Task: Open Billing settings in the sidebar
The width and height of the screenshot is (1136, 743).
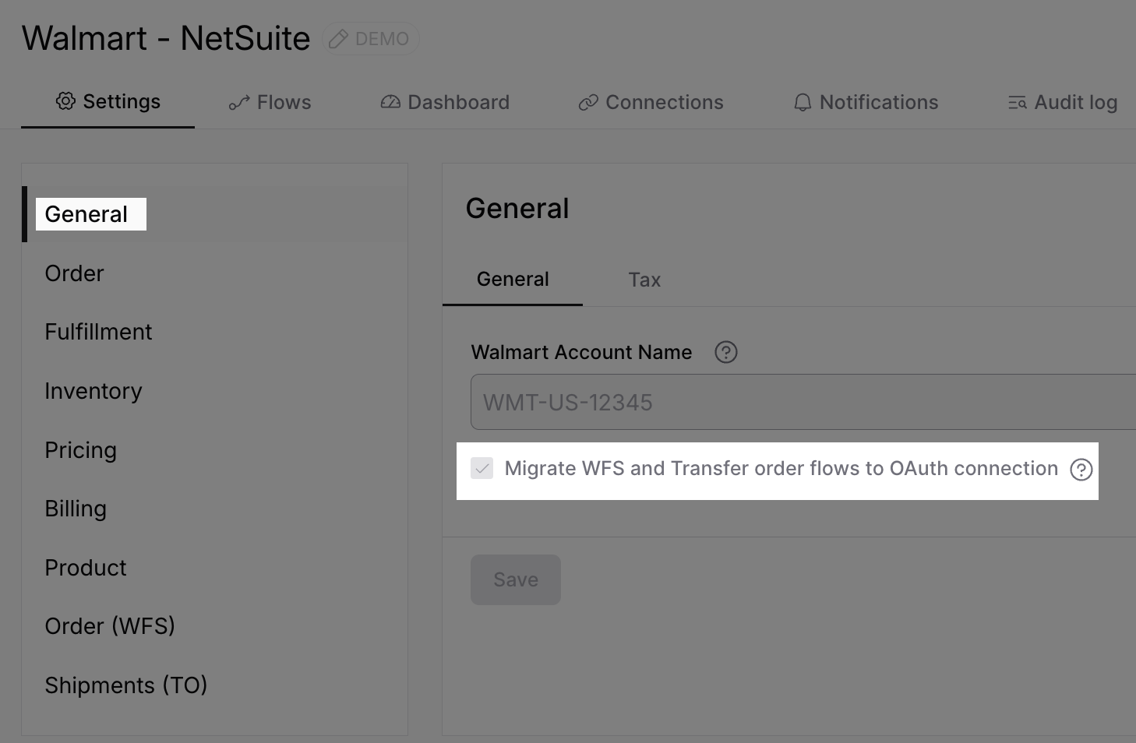Action: tap(215, 509)
